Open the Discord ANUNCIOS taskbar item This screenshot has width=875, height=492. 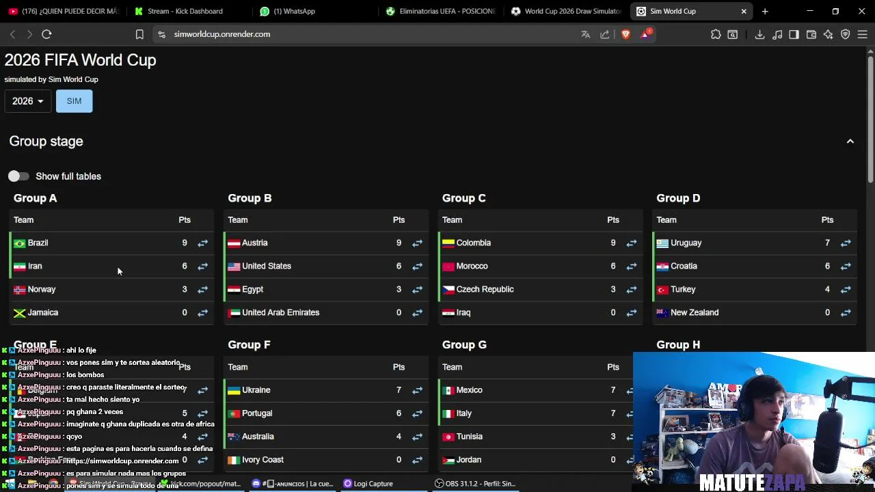pyautogui.click(x=293, y=484)
